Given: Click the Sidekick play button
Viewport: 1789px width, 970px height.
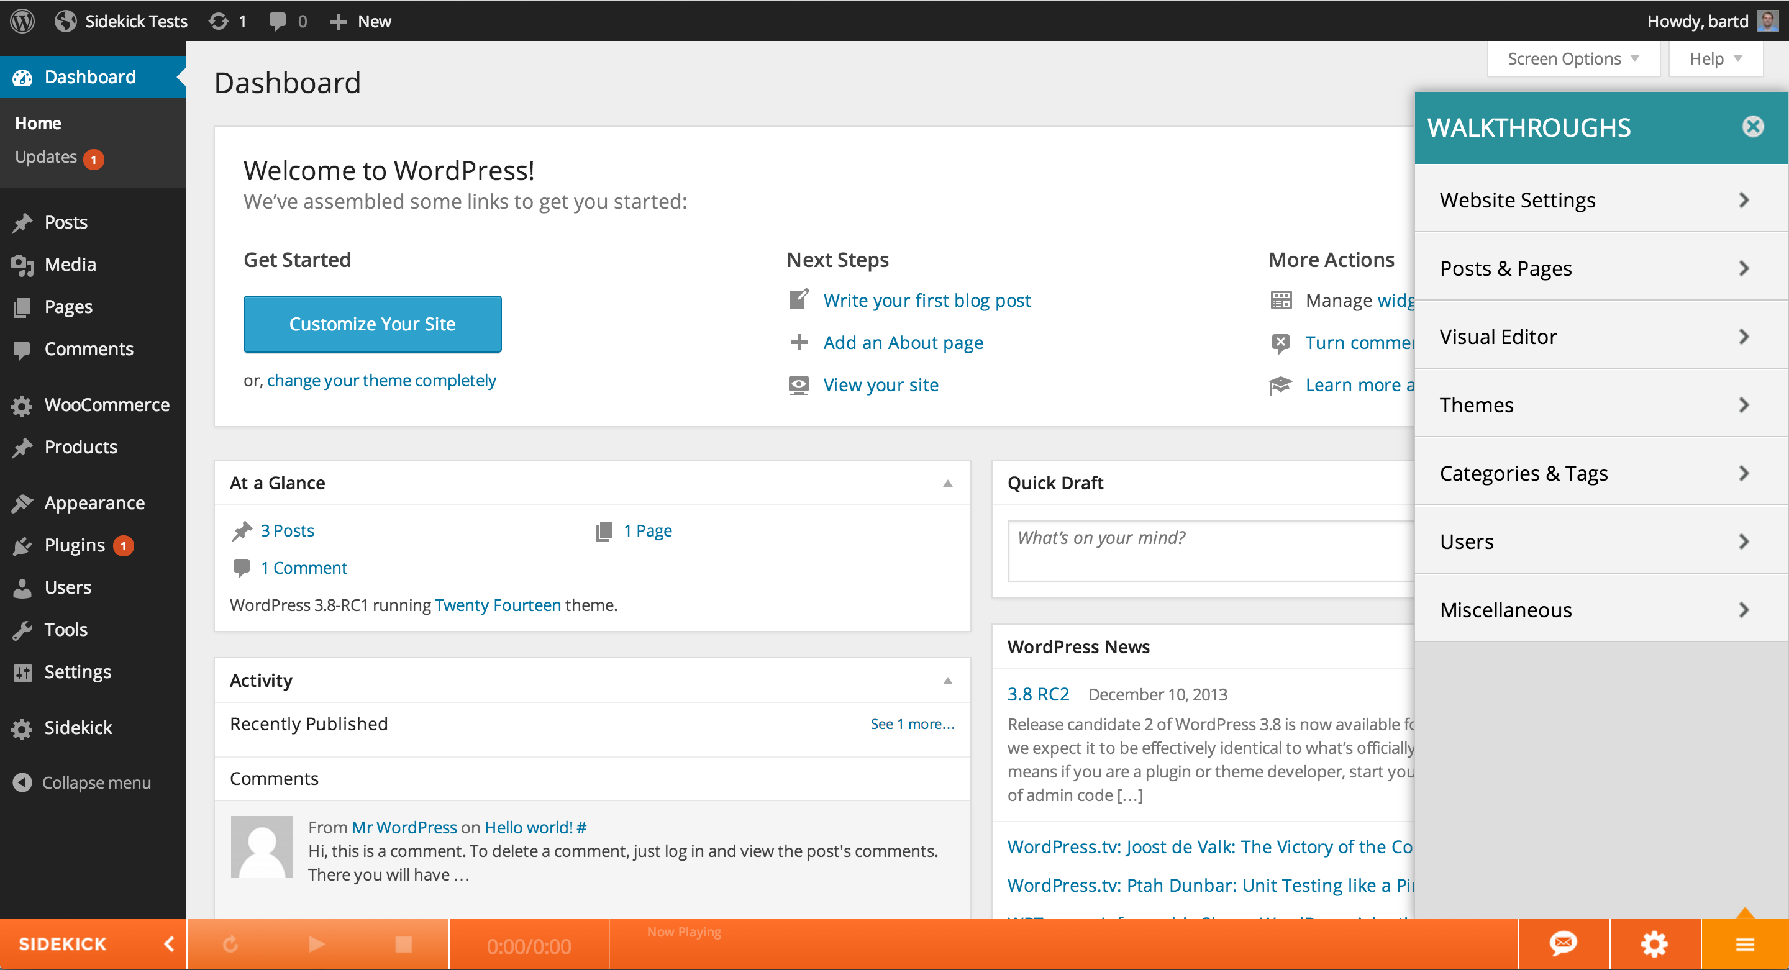Looking at the screenshot, I should [317, 945].
